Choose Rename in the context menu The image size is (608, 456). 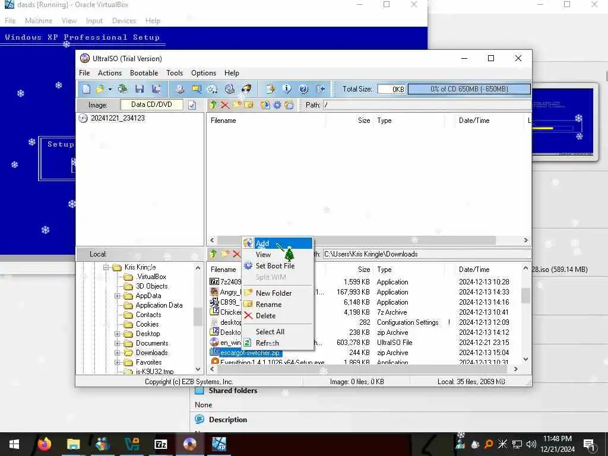(x=277, y=305)
